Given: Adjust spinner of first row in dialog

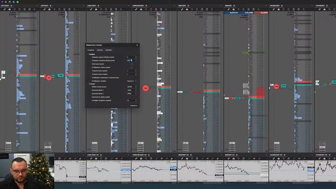Looking at the screenshot, I should [136, 57].
